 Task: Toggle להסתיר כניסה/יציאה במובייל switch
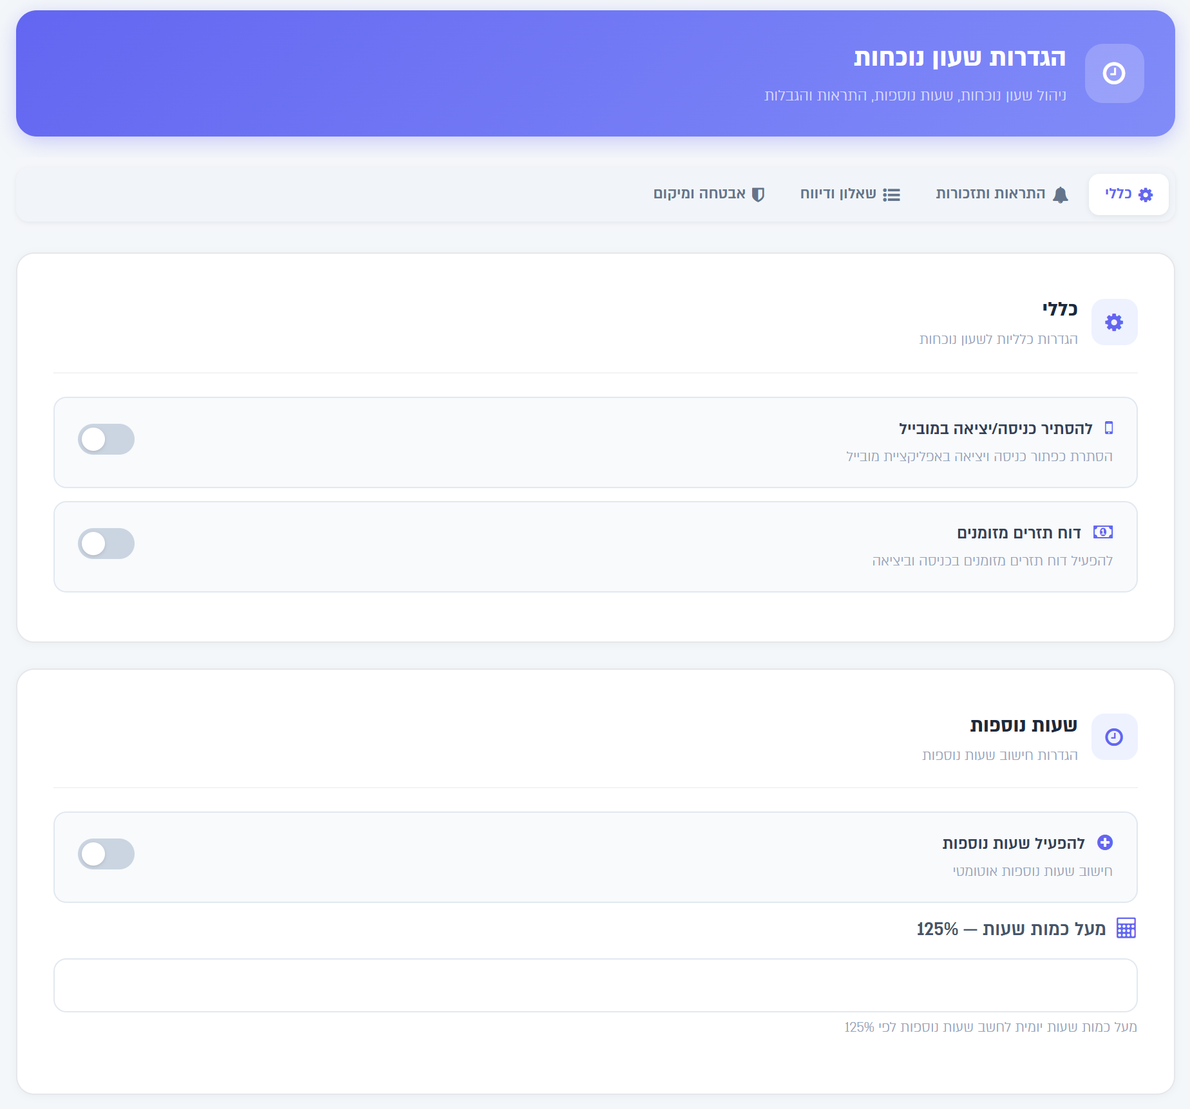[106, 439]
